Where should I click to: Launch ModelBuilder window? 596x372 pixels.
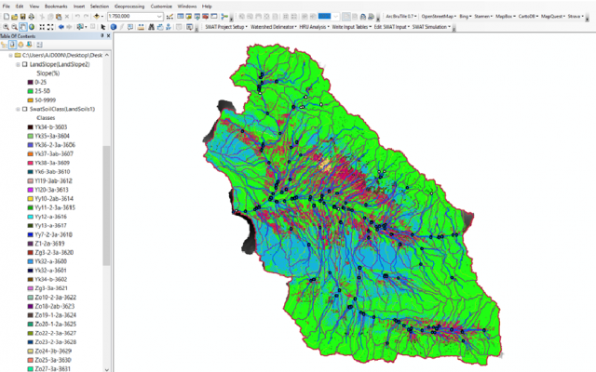(x=224, y=17)
